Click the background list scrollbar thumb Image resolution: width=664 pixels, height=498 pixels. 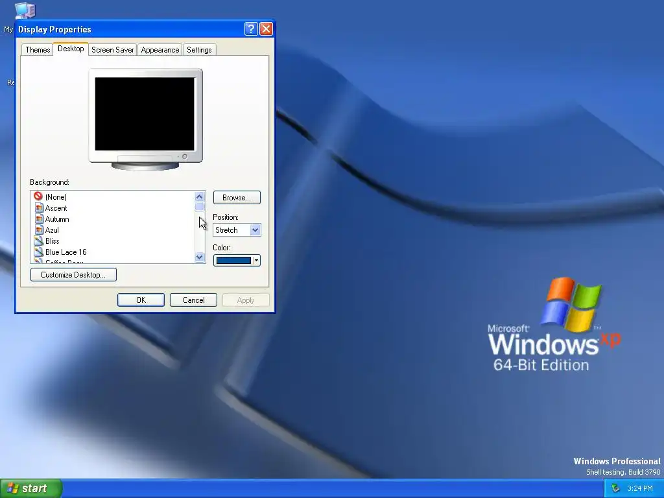click(x=200, y=207)
